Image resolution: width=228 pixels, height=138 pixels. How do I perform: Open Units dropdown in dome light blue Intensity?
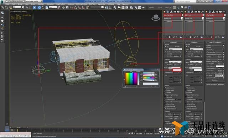[x=175, y=62]
